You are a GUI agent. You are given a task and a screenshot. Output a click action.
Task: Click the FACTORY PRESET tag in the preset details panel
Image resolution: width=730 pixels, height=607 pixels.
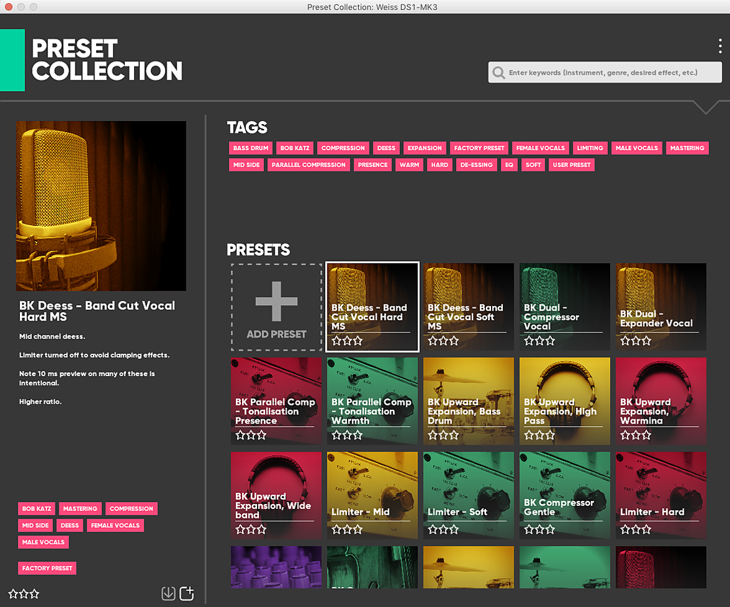[x=47, y=568]
